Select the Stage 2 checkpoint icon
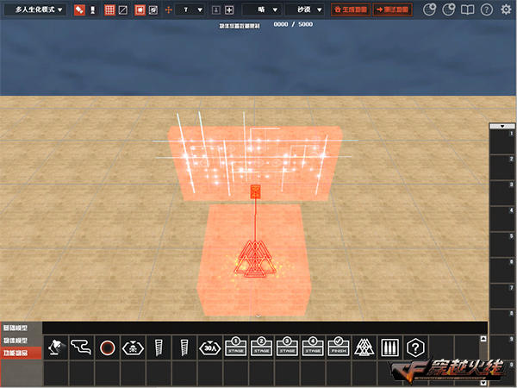Viewport: 517px width, 388px height. click(x=261, y=347)
